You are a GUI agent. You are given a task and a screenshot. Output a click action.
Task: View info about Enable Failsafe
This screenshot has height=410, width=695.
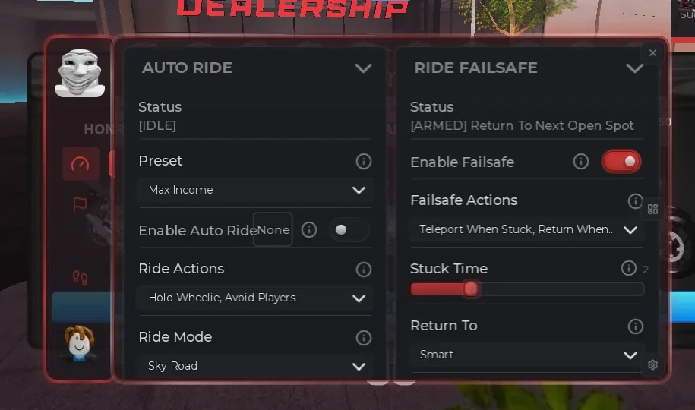580,161
